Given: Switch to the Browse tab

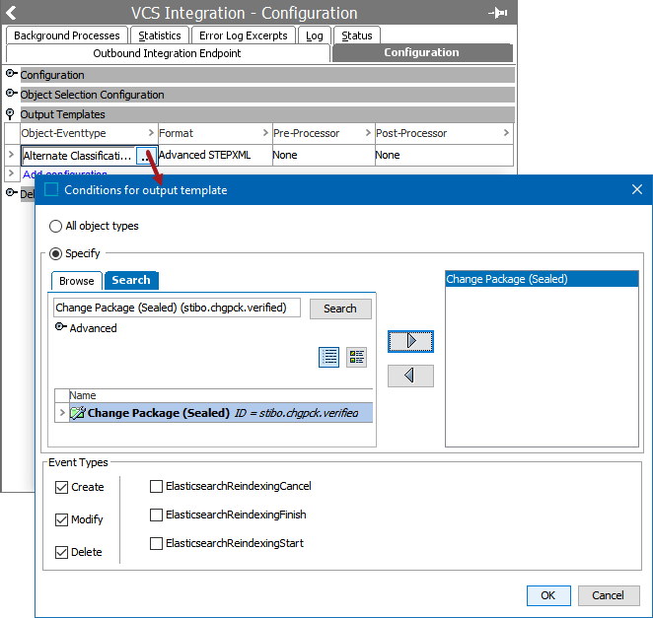Looking at the screenshot, I should tap(76, 281).
